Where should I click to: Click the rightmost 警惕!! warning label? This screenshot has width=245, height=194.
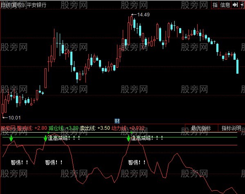pyautogui.click(x=137, y=162)
